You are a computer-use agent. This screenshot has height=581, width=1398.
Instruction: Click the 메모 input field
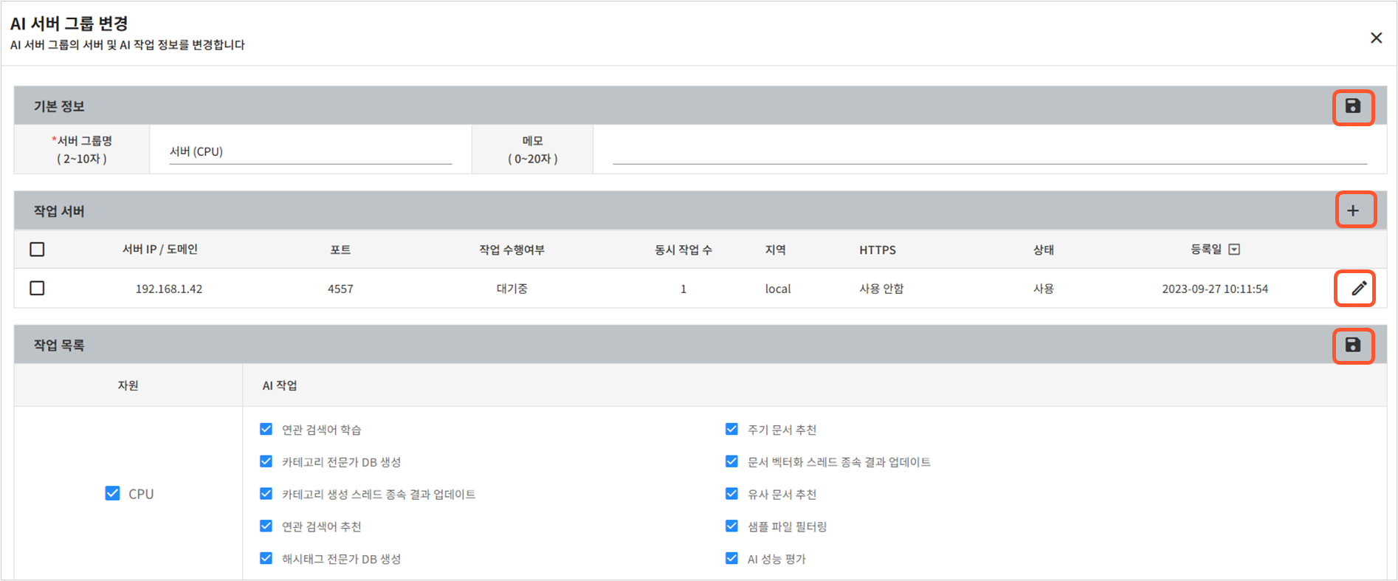[989, 151]
